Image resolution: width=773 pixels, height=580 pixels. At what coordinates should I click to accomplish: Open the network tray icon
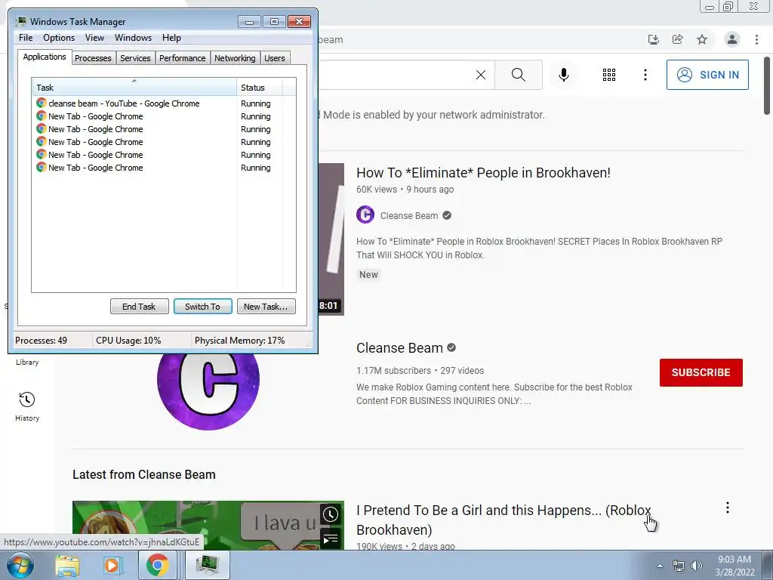[679, 566]
